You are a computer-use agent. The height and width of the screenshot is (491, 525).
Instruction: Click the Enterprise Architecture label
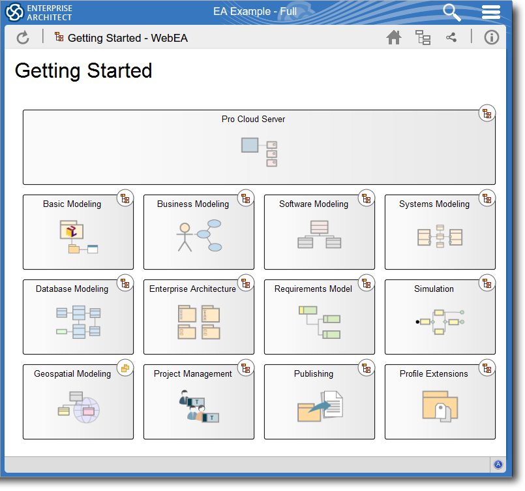pyautogui.click(x=192, y=289)
